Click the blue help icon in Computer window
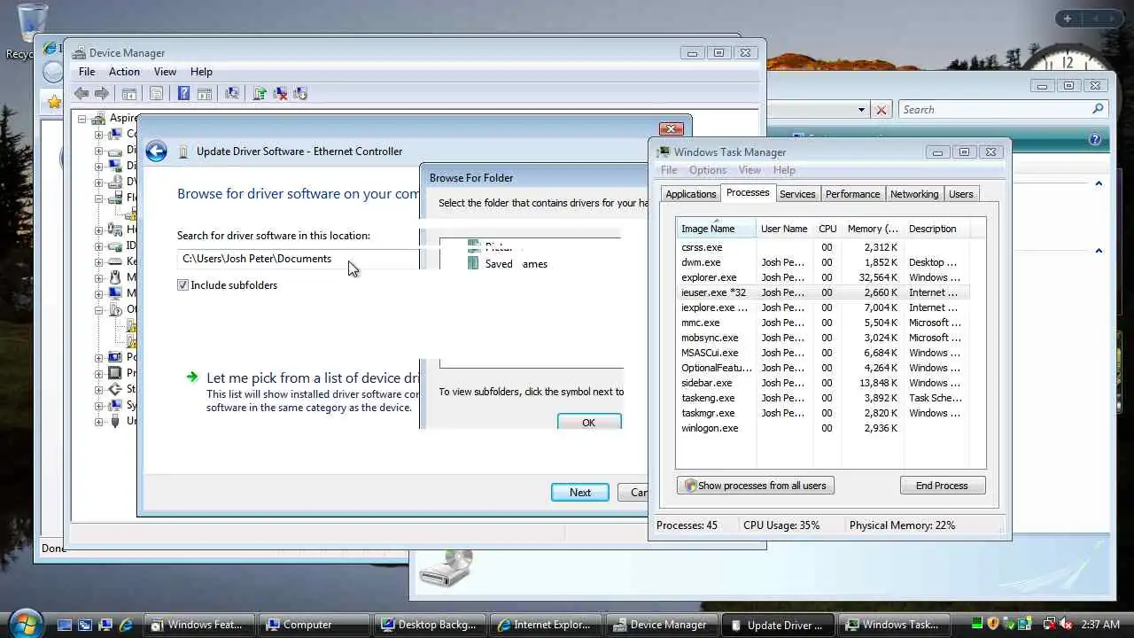Screen dimensions: 1134x638 click(1095, 139)
